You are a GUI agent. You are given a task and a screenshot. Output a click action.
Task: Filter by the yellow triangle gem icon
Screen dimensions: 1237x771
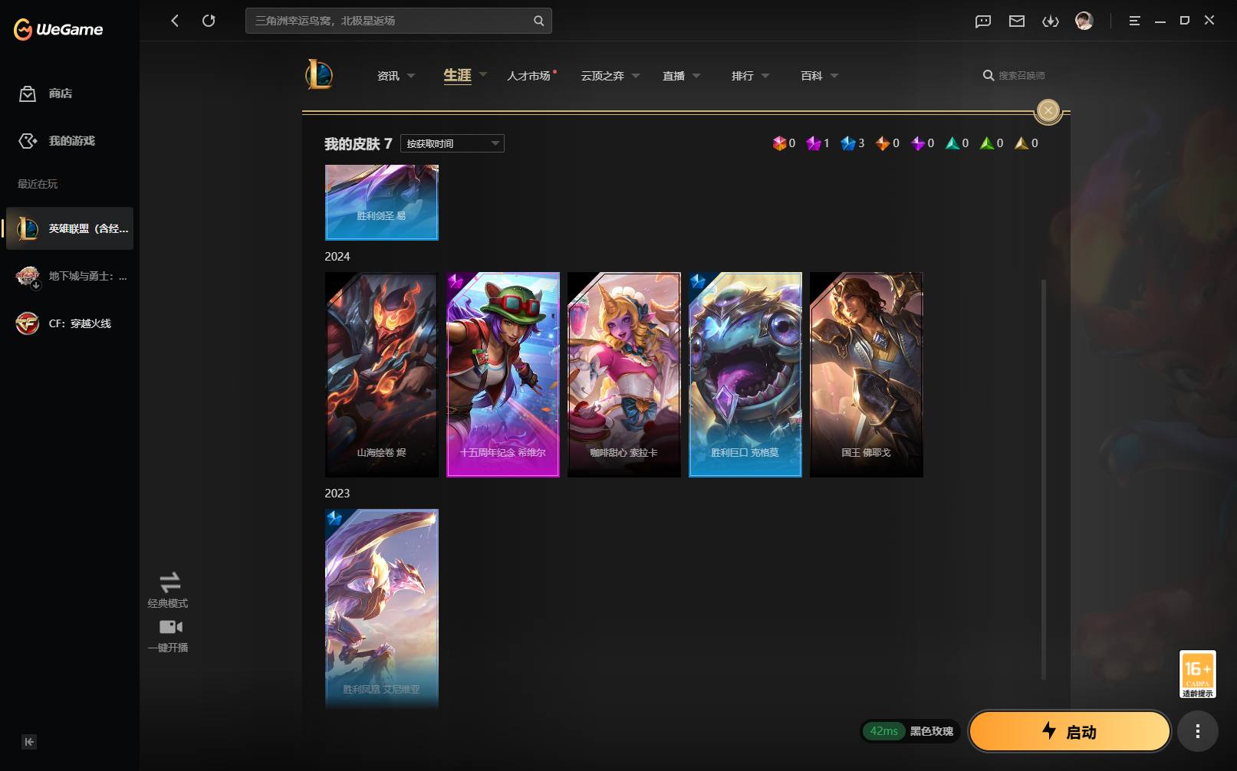pos(1022,143)
